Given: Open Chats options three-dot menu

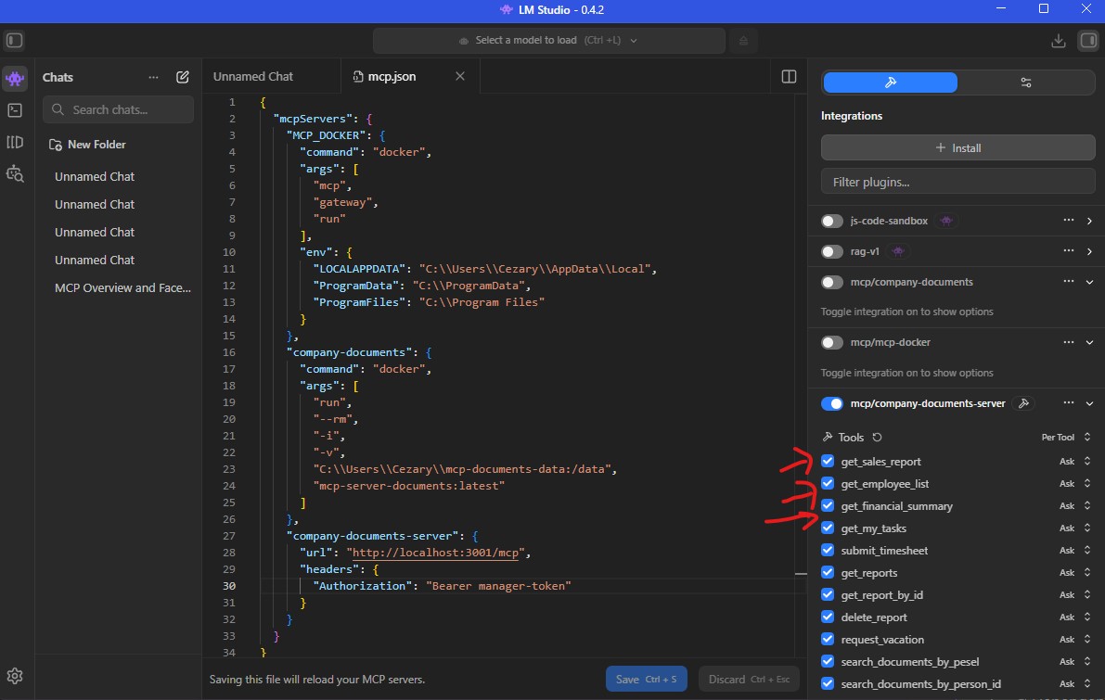Looking at the screenshot, I should [154, 78].
